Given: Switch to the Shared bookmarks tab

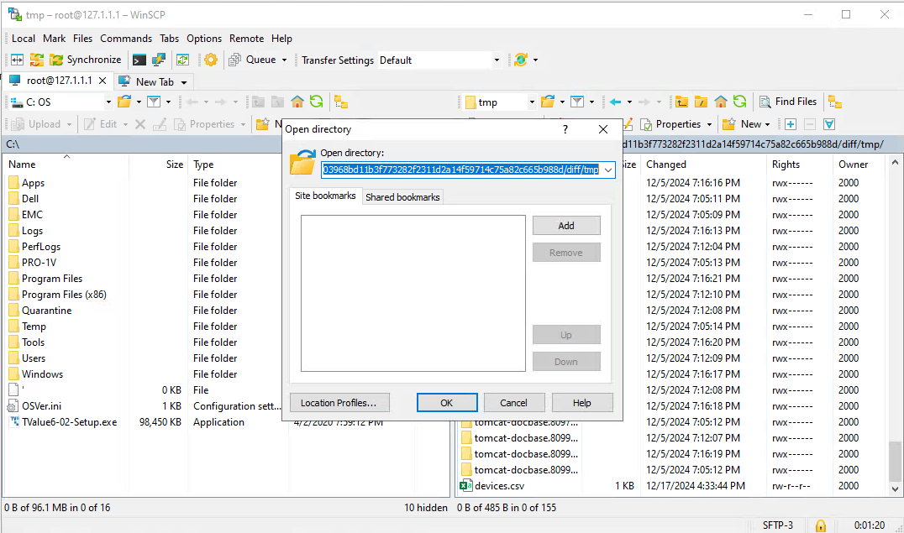Looking at the screenshot, I should click(402, 196).
